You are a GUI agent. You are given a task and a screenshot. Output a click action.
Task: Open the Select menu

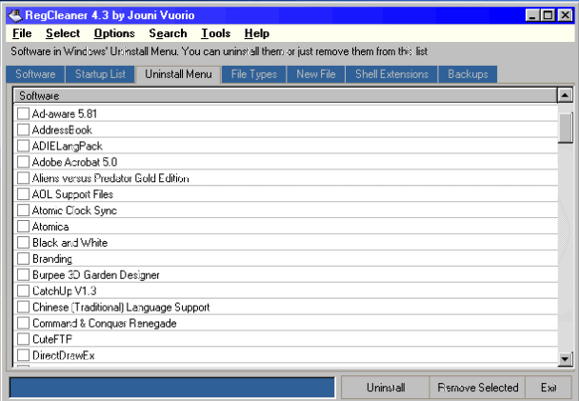coord(63,33)
